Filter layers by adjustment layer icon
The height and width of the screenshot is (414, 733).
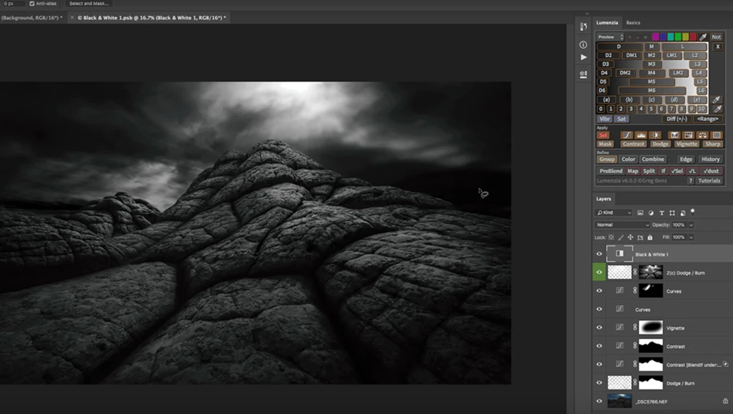point(651,213)
